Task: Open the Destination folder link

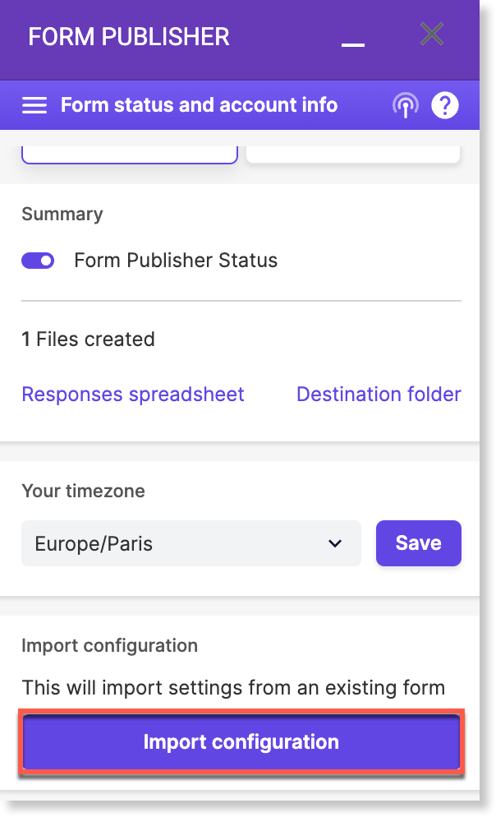Action: click(379, 395)
